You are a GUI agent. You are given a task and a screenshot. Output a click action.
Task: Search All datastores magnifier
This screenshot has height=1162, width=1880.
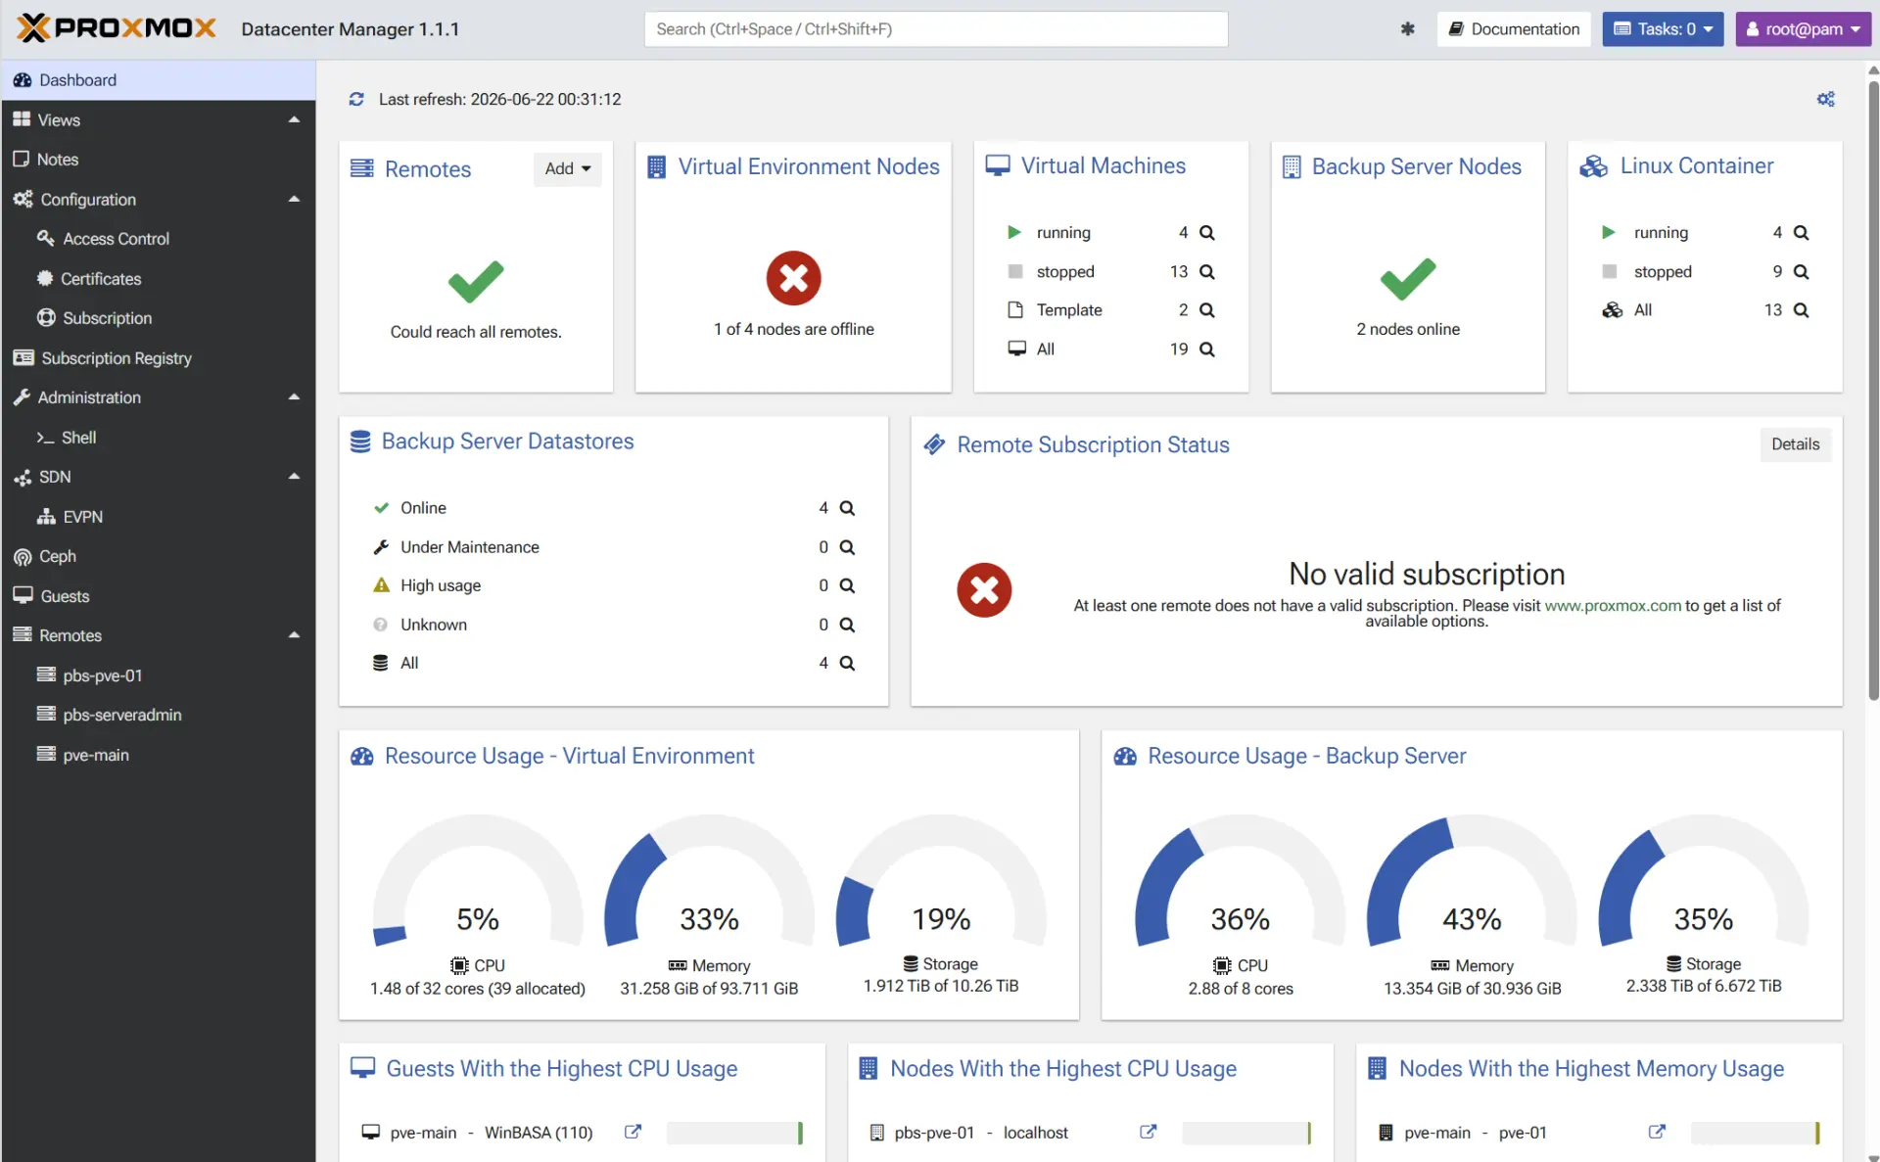847,663
